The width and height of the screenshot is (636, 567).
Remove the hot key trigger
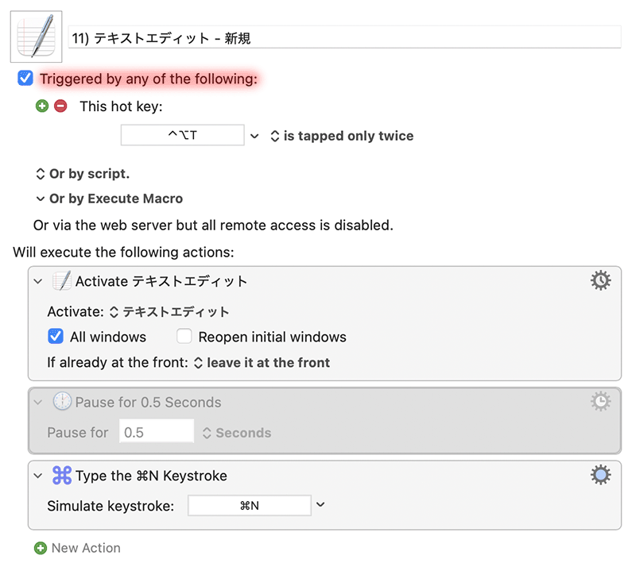tap(60, 106)
